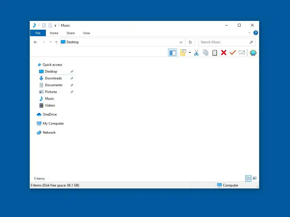Viewport: 290px width, 217px height.
Task: Maximize the Music window
Action: point(239,25)
